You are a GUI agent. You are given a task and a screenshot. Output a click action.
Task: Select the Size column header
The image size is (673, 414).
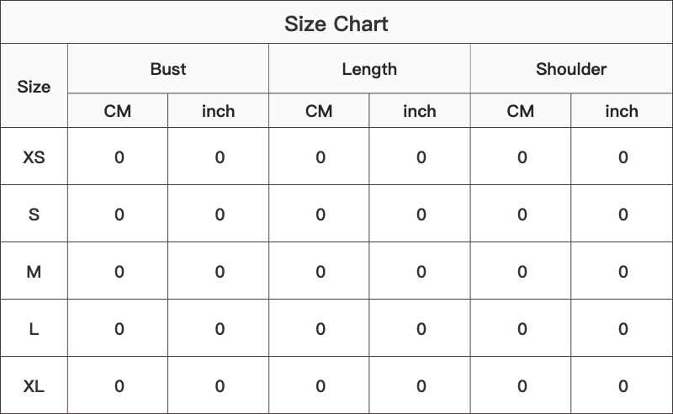(34, 87)
